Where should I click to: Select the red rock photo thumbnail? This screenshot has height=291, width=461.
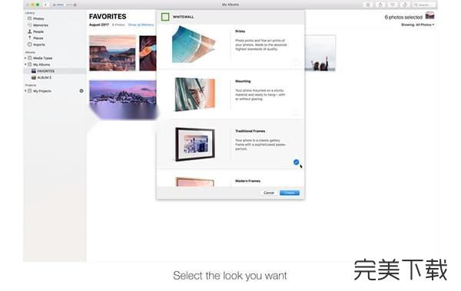tap(148, 53)
